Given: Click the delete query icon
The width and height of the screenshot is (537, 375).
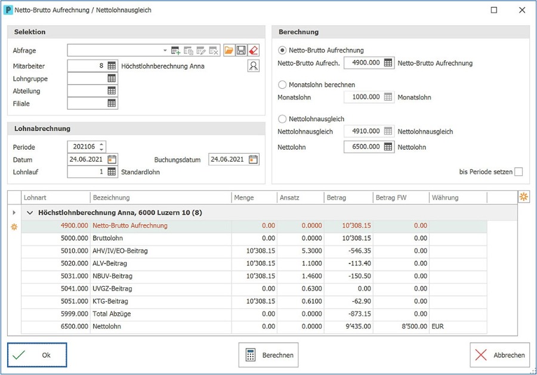Looking at the screenshot, I should (x=214, y=51).
